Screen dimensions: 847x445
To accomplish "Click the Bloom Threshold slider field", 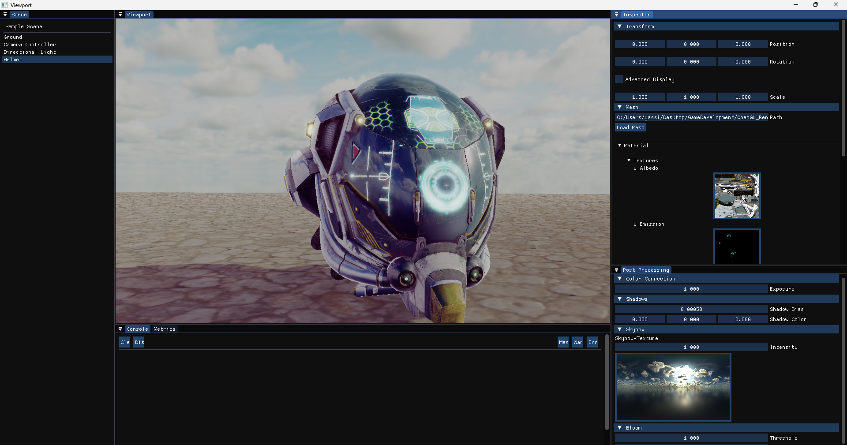I will click(x=691, y=438).
